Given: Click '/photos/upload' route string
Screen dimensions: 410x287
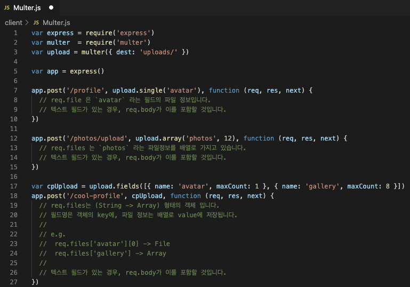Looking at the screenshot, I should pyautogui.click(x=97, y=138).
